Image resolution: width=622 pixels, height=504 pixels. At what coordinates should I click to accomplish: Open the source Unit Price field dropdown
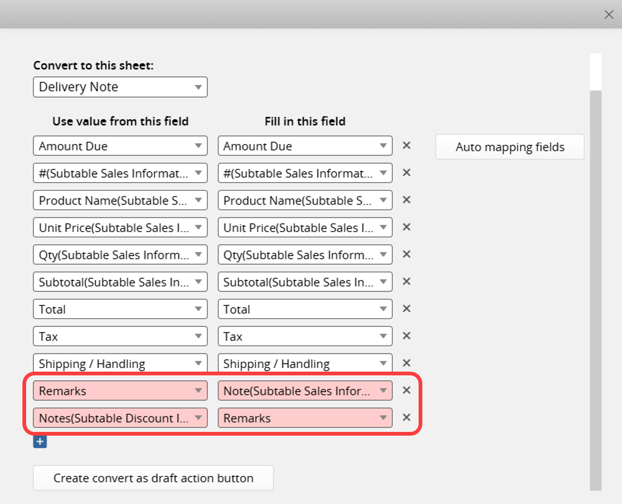pyautogui.click(x=120, y=227)
